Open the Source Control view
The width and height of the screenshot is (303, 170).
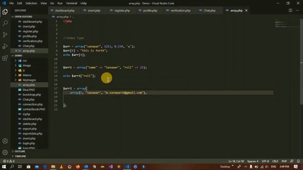click(x=5, y=34)
